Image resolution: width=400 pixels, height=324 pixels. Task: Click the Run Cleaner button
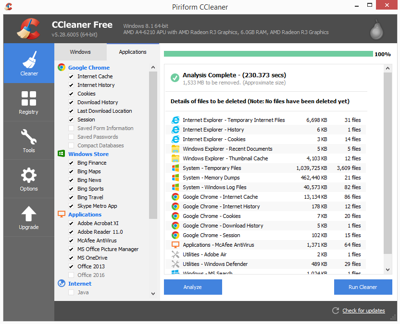(x=363, y=287)
